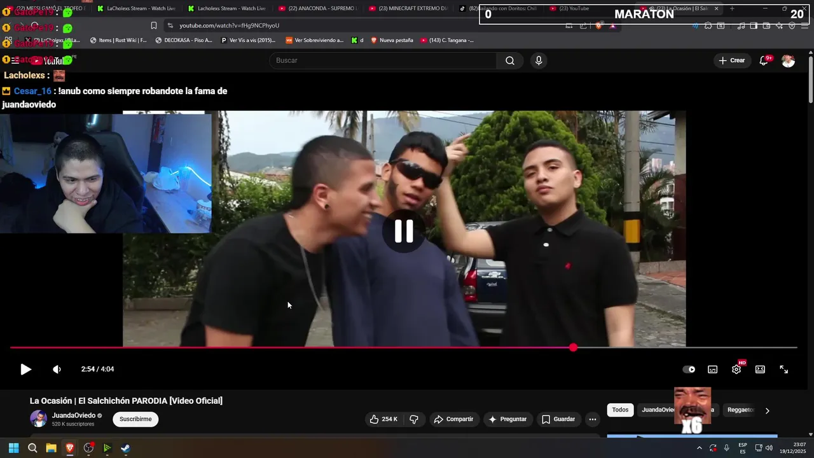The image size is (814, 458).
Task: Click the large pause overlay in the video
Action: [404, 231]
